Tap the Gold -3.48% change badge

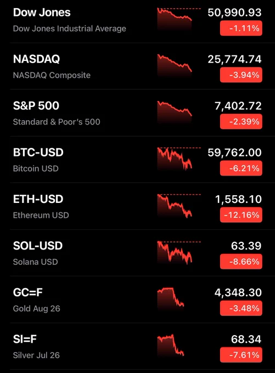click(x=241, y=308)
